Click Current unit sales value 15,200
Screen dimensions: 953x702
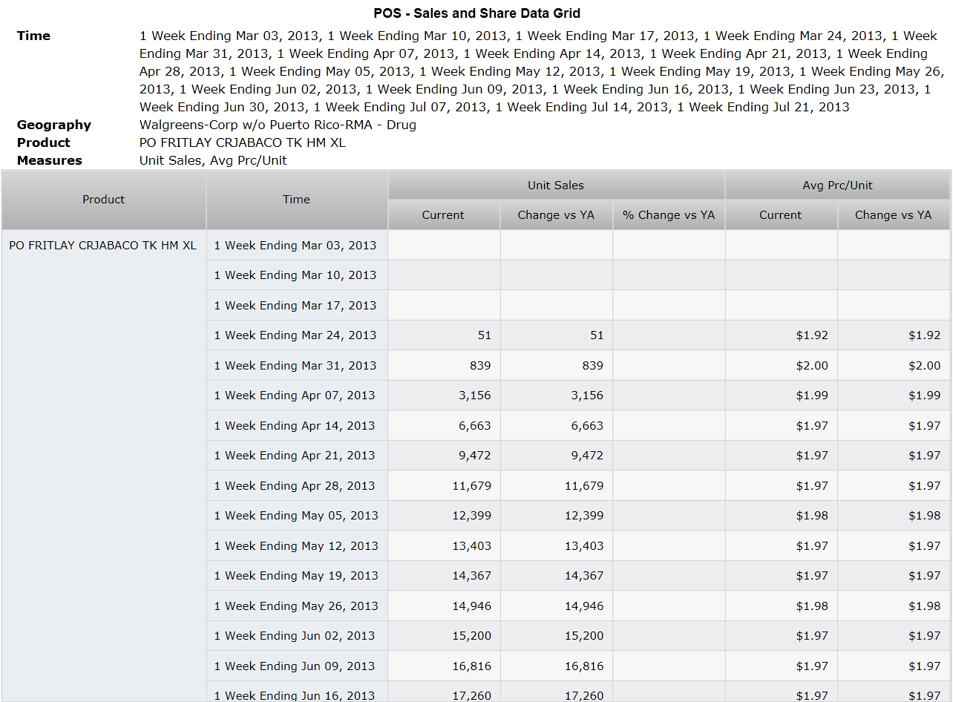click(444, 636)
